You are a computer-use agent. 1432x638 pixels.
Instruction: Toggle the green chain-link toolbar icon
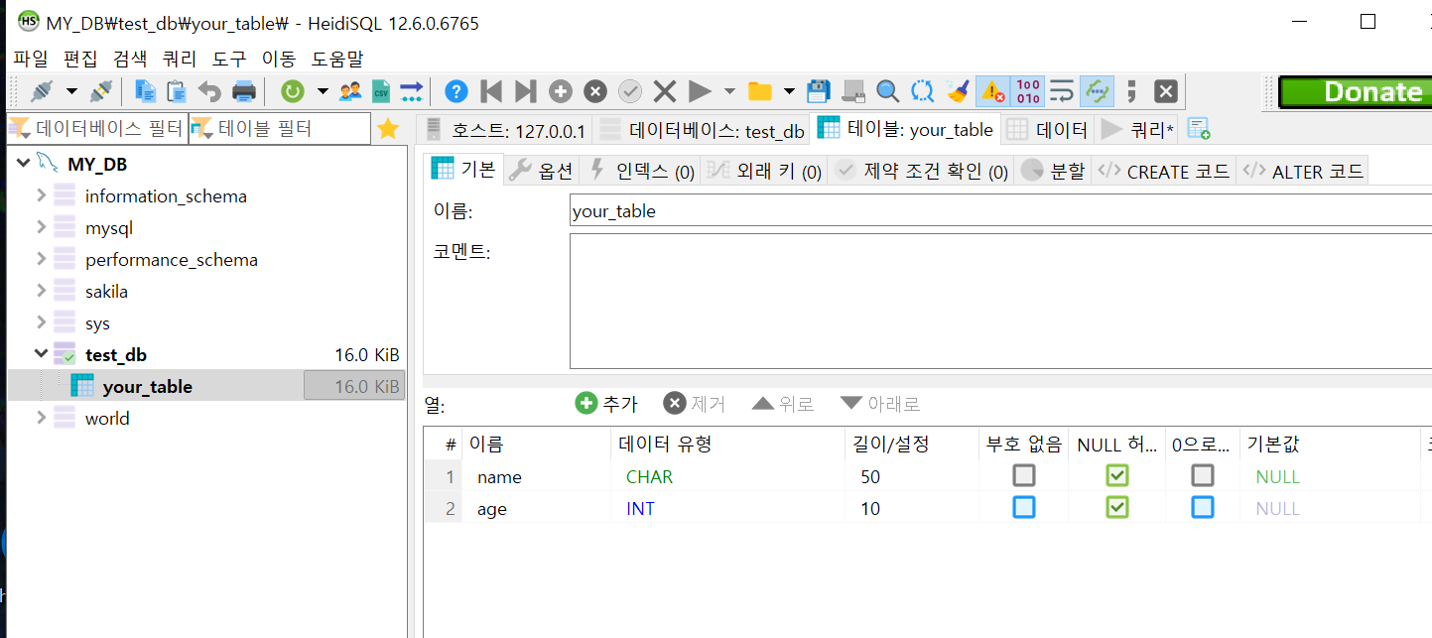tap(1097, 92)
